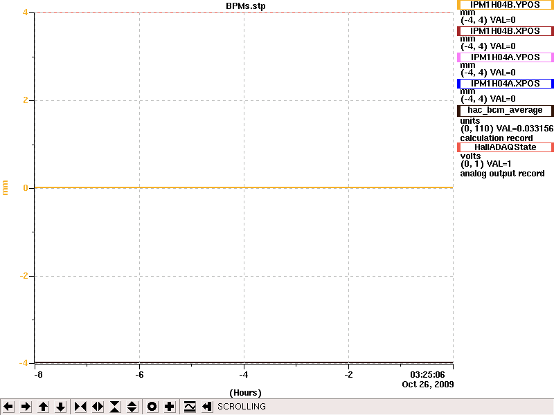Viewport: 554px width, 415px height.
Task: Click the circle reset icon in toolbar
Action: [152, 407]
